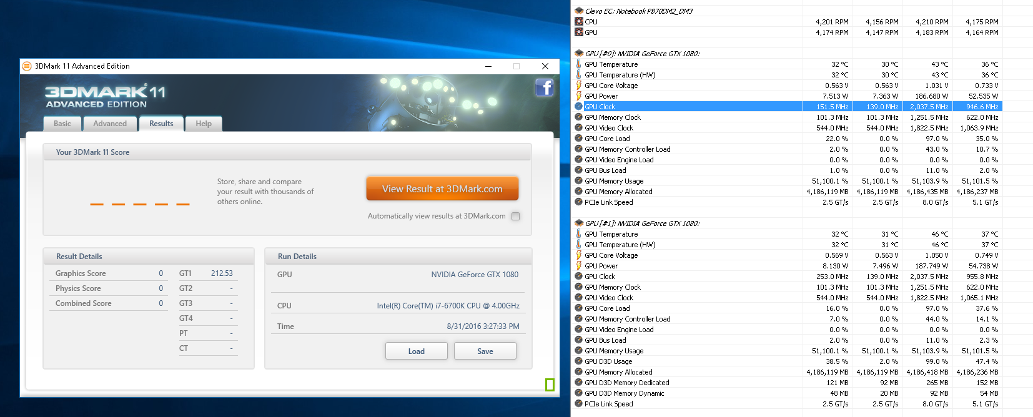Open the Advanced tab in 3DMark
1033x417 pixels.
pyautogui.click(x=110, y=124)
